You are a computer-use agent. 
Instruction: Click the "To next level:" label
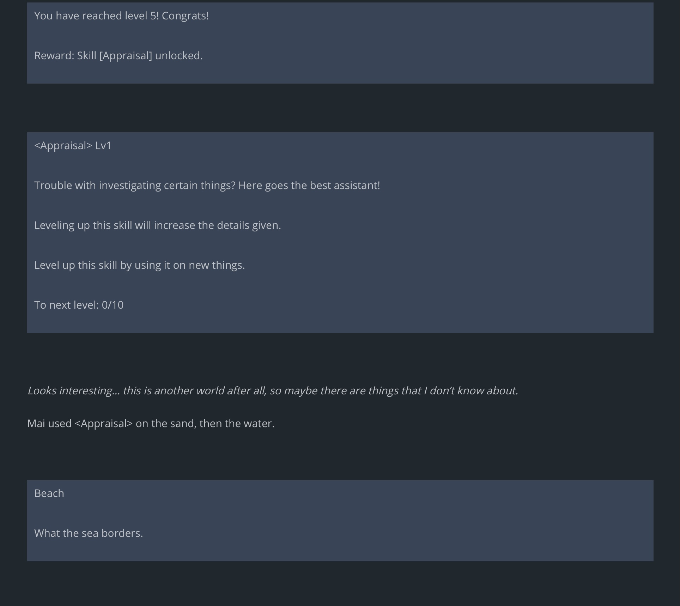click(66, 305)
